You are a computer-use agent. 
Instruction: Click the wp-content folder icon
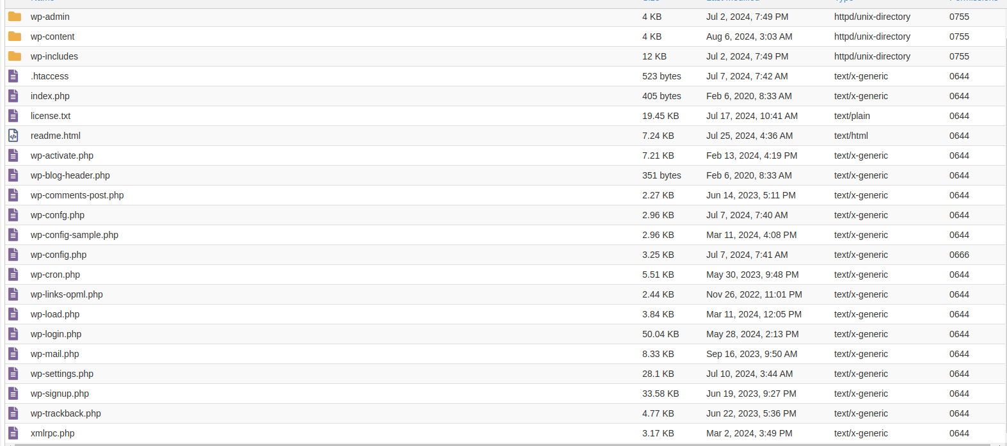coord(15,36)
